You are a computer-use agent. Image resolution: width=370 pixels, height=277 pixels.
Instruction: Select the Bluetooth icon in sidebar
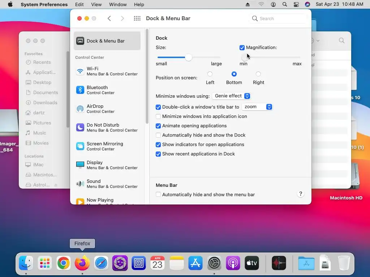(x=80, y=90)
